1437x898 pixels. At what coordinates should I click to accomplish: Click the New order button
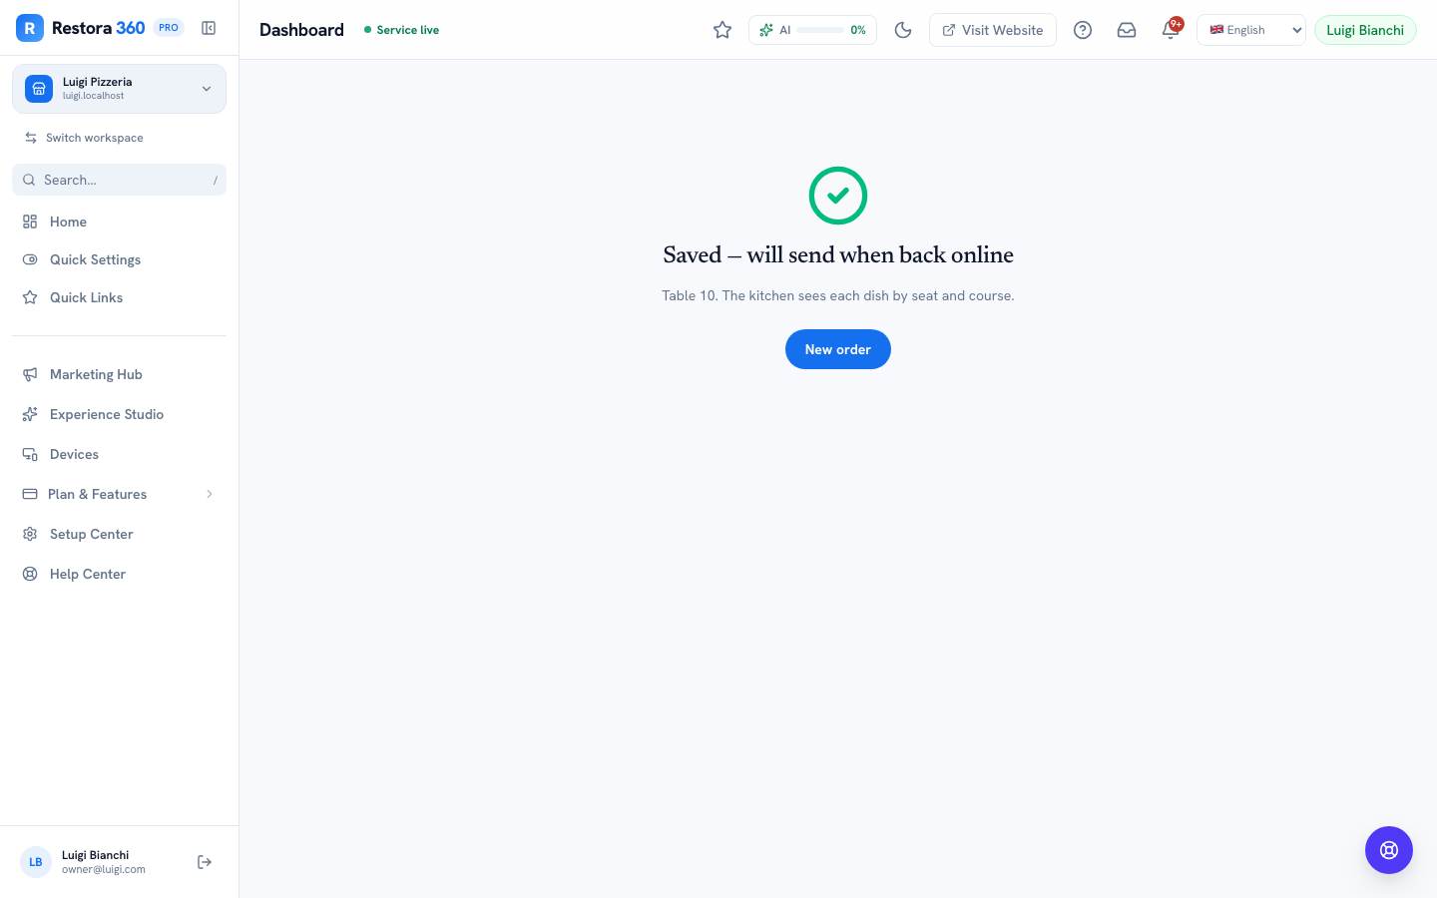(x=838, y=349)
